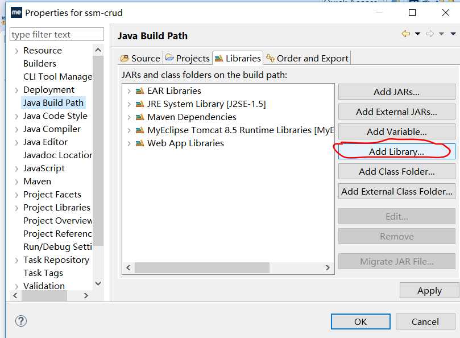
Task: Click the Add JARs... button
Action: [x=397, y=92]
